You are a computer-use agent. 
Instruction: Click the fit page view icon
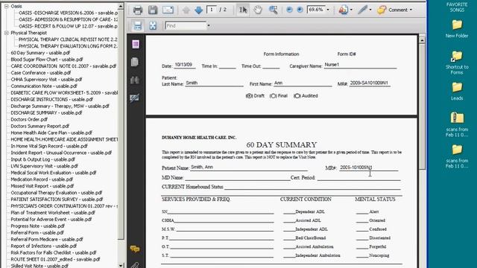[x=153, y=25]
